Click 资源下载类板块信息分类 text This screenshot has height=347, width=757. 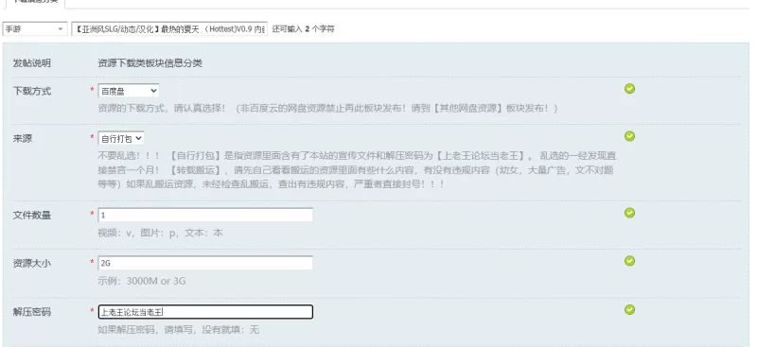(x=150, y=63)
